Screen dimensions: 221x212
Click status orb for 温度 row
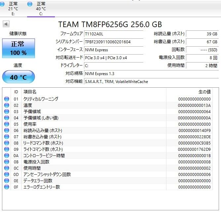click(x=7, y=105)
